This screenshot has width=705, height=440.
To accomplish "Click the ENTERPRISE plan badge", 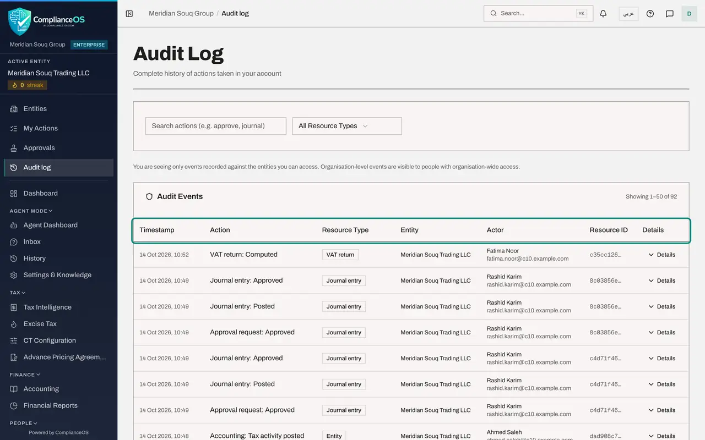I will click(89, 45).
